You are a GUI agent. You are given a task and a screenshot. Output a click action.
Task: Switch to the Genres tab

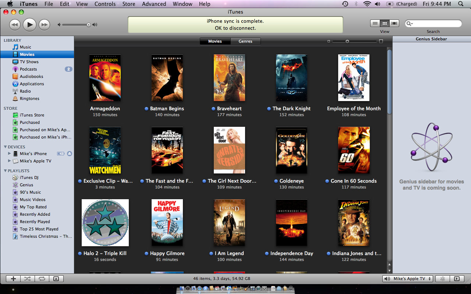coord(245,41)
